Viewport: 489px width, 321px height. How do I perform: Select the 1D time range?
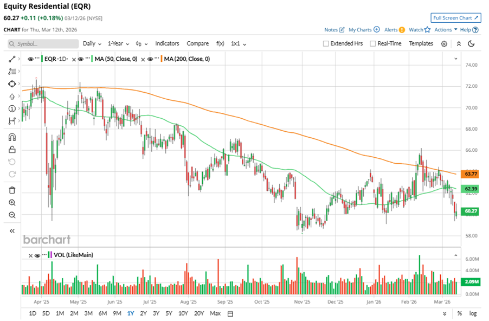coord(33,313)
